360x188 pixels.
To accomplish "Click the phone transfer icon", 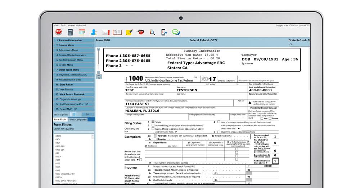I will [x=164, y=32].
